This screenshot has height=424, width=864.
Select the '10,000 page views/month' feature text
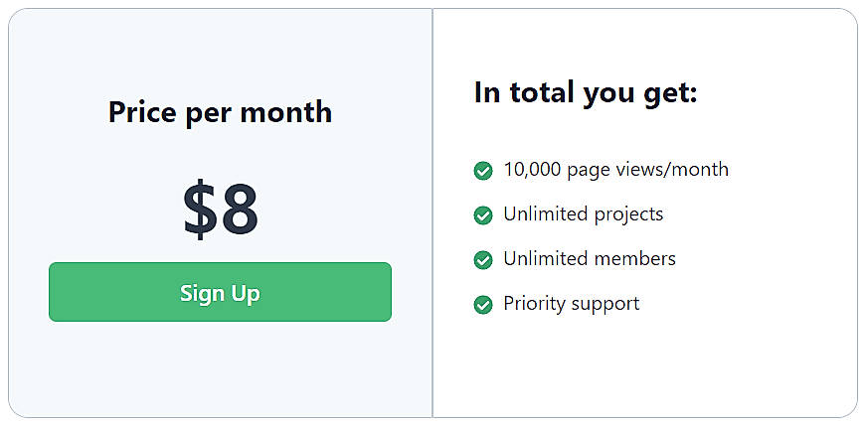pyautogui.click(x=616, y=170)
